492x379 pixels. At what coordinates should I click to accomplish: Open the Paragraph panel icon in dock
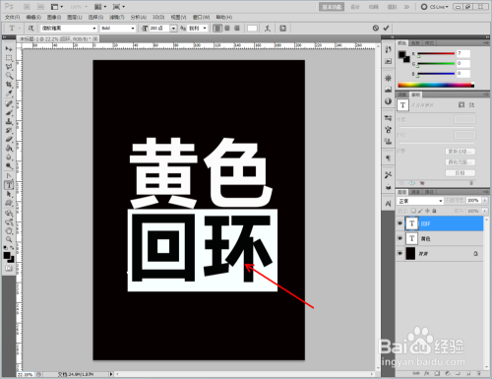(389, 158)
